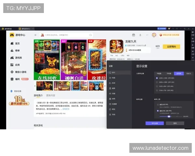195x156 pixels.
Task: Open the 游戏简介 game intro tab
Action: pos(38,96)
